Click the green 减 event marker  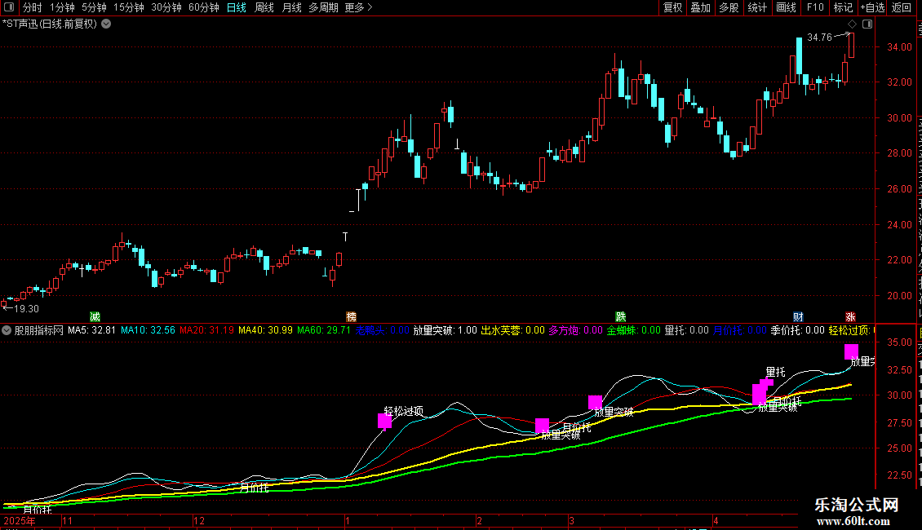tap(95, 316)
